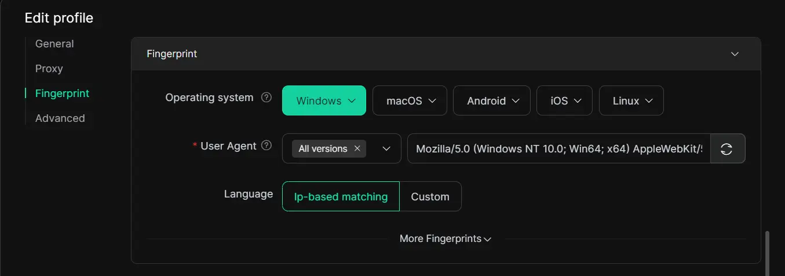This screenshot has width=785, height=276.
Task: Click the refresh User Agent icon
Action: 726,149
